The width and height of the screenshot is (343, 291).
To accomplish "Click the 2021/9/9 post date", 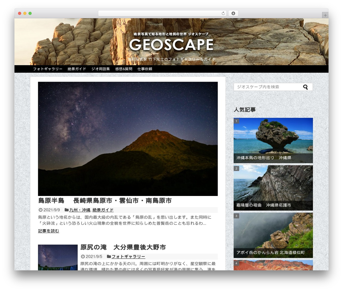I will click(52, 210).
